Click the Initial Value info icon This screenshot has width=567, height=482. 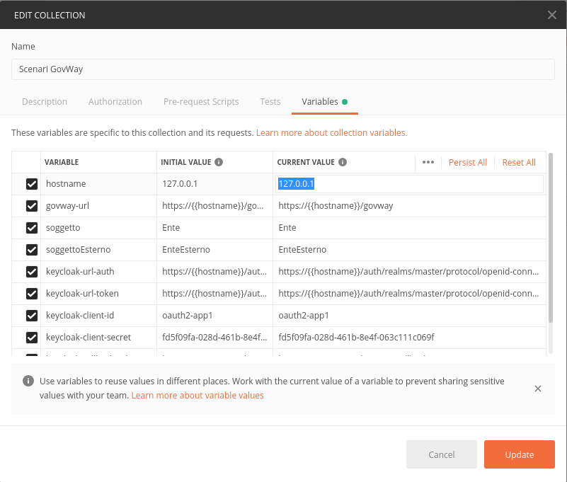coord(219,162)
